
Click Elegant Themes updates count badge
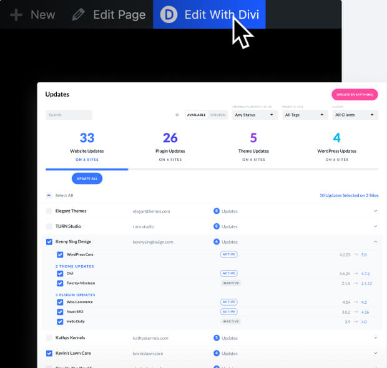pos(216,211)
